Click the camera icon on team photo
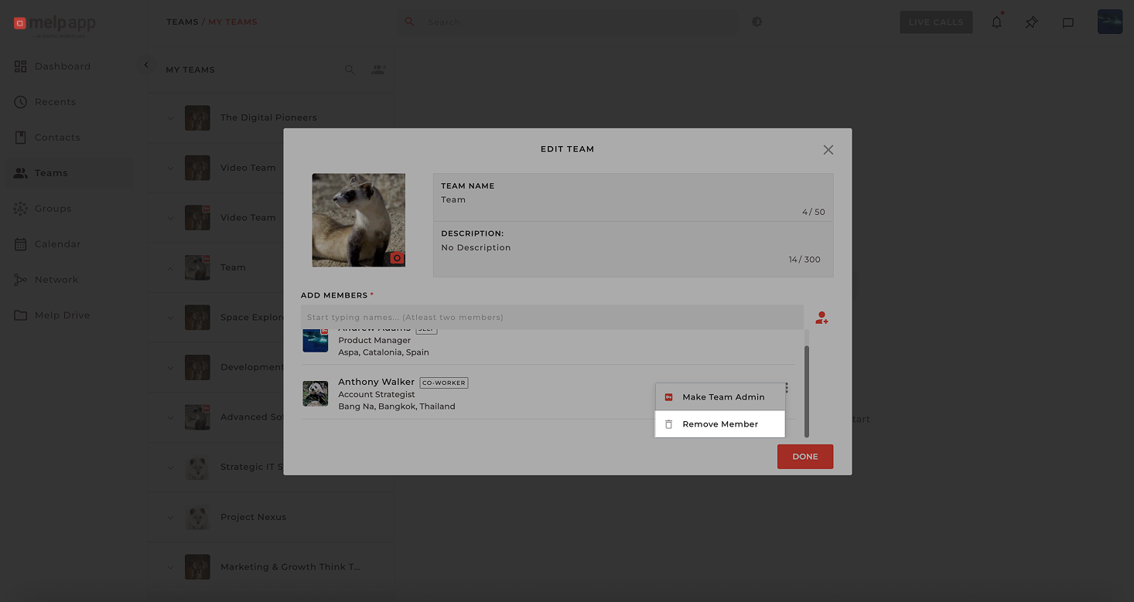Screen dimensions: 1134x602 397,259
